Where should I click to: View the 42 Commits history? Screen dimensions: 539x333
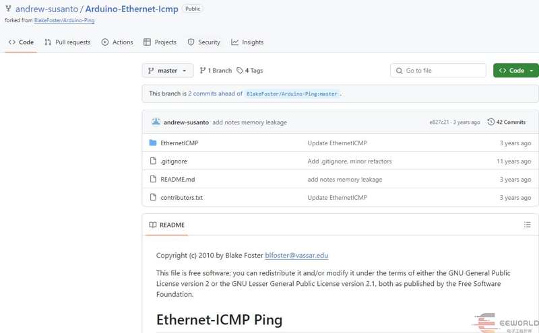(510, 122)
